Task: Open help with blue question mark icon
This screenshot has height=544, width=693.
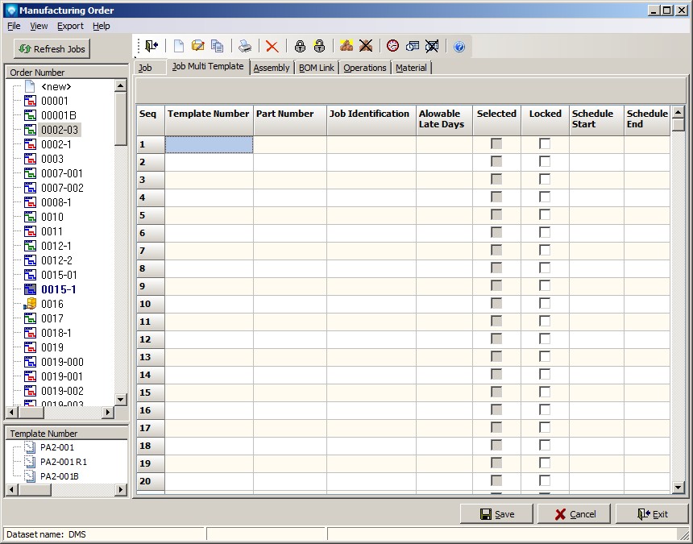Action: [459, 47]
